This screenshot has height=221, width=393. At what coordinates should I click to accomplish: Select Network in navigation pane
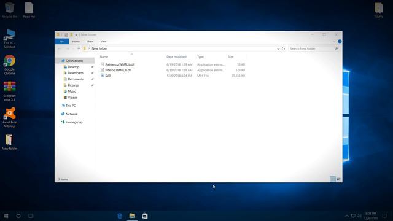click(71, 114)
